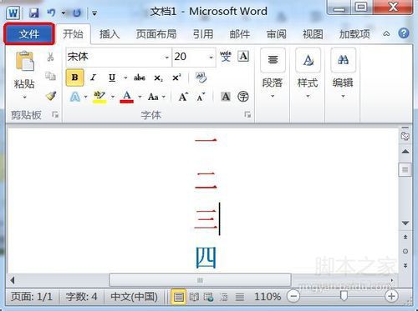The height and width of the screenshot is (311, 418).
Task: Undo the last action
Action: tap(51, 13)
